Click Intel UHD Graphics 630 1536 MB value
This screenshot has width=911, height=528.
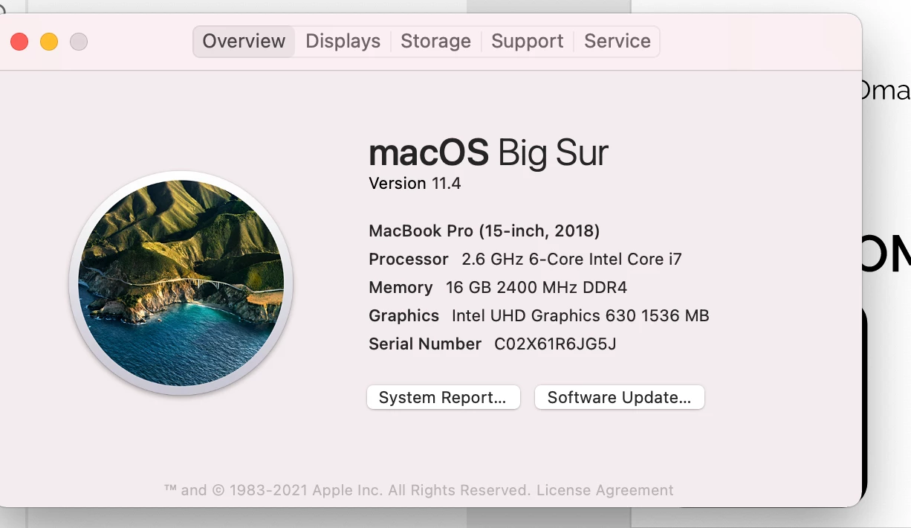coord(580,315)
